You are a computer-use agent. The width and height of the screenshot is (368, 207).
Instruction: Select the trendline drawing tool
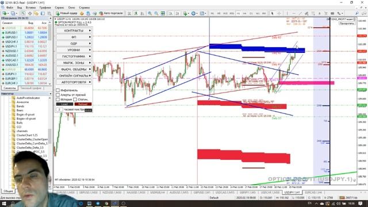[300, 13]
